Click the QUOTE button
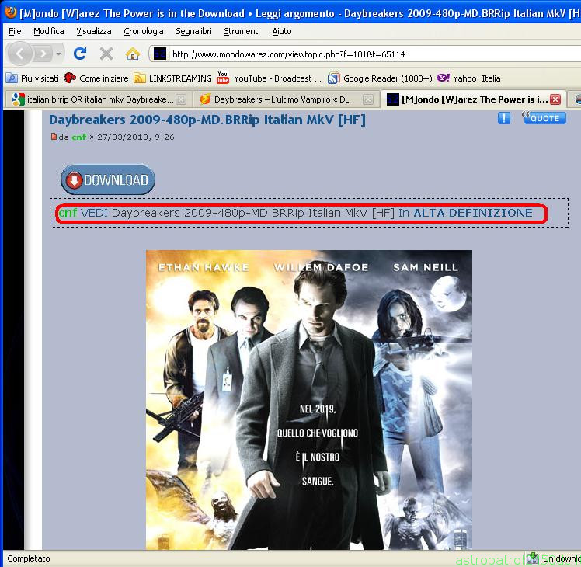 tap(544, 117)
